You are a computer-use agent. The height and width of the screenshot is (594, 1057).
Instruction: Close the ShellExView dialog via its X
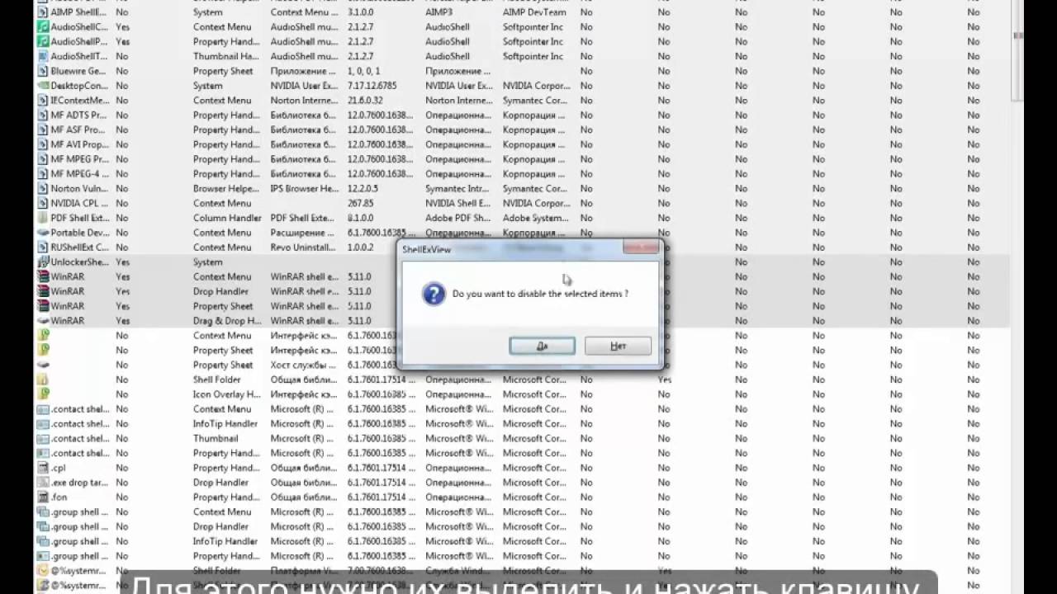641,247
